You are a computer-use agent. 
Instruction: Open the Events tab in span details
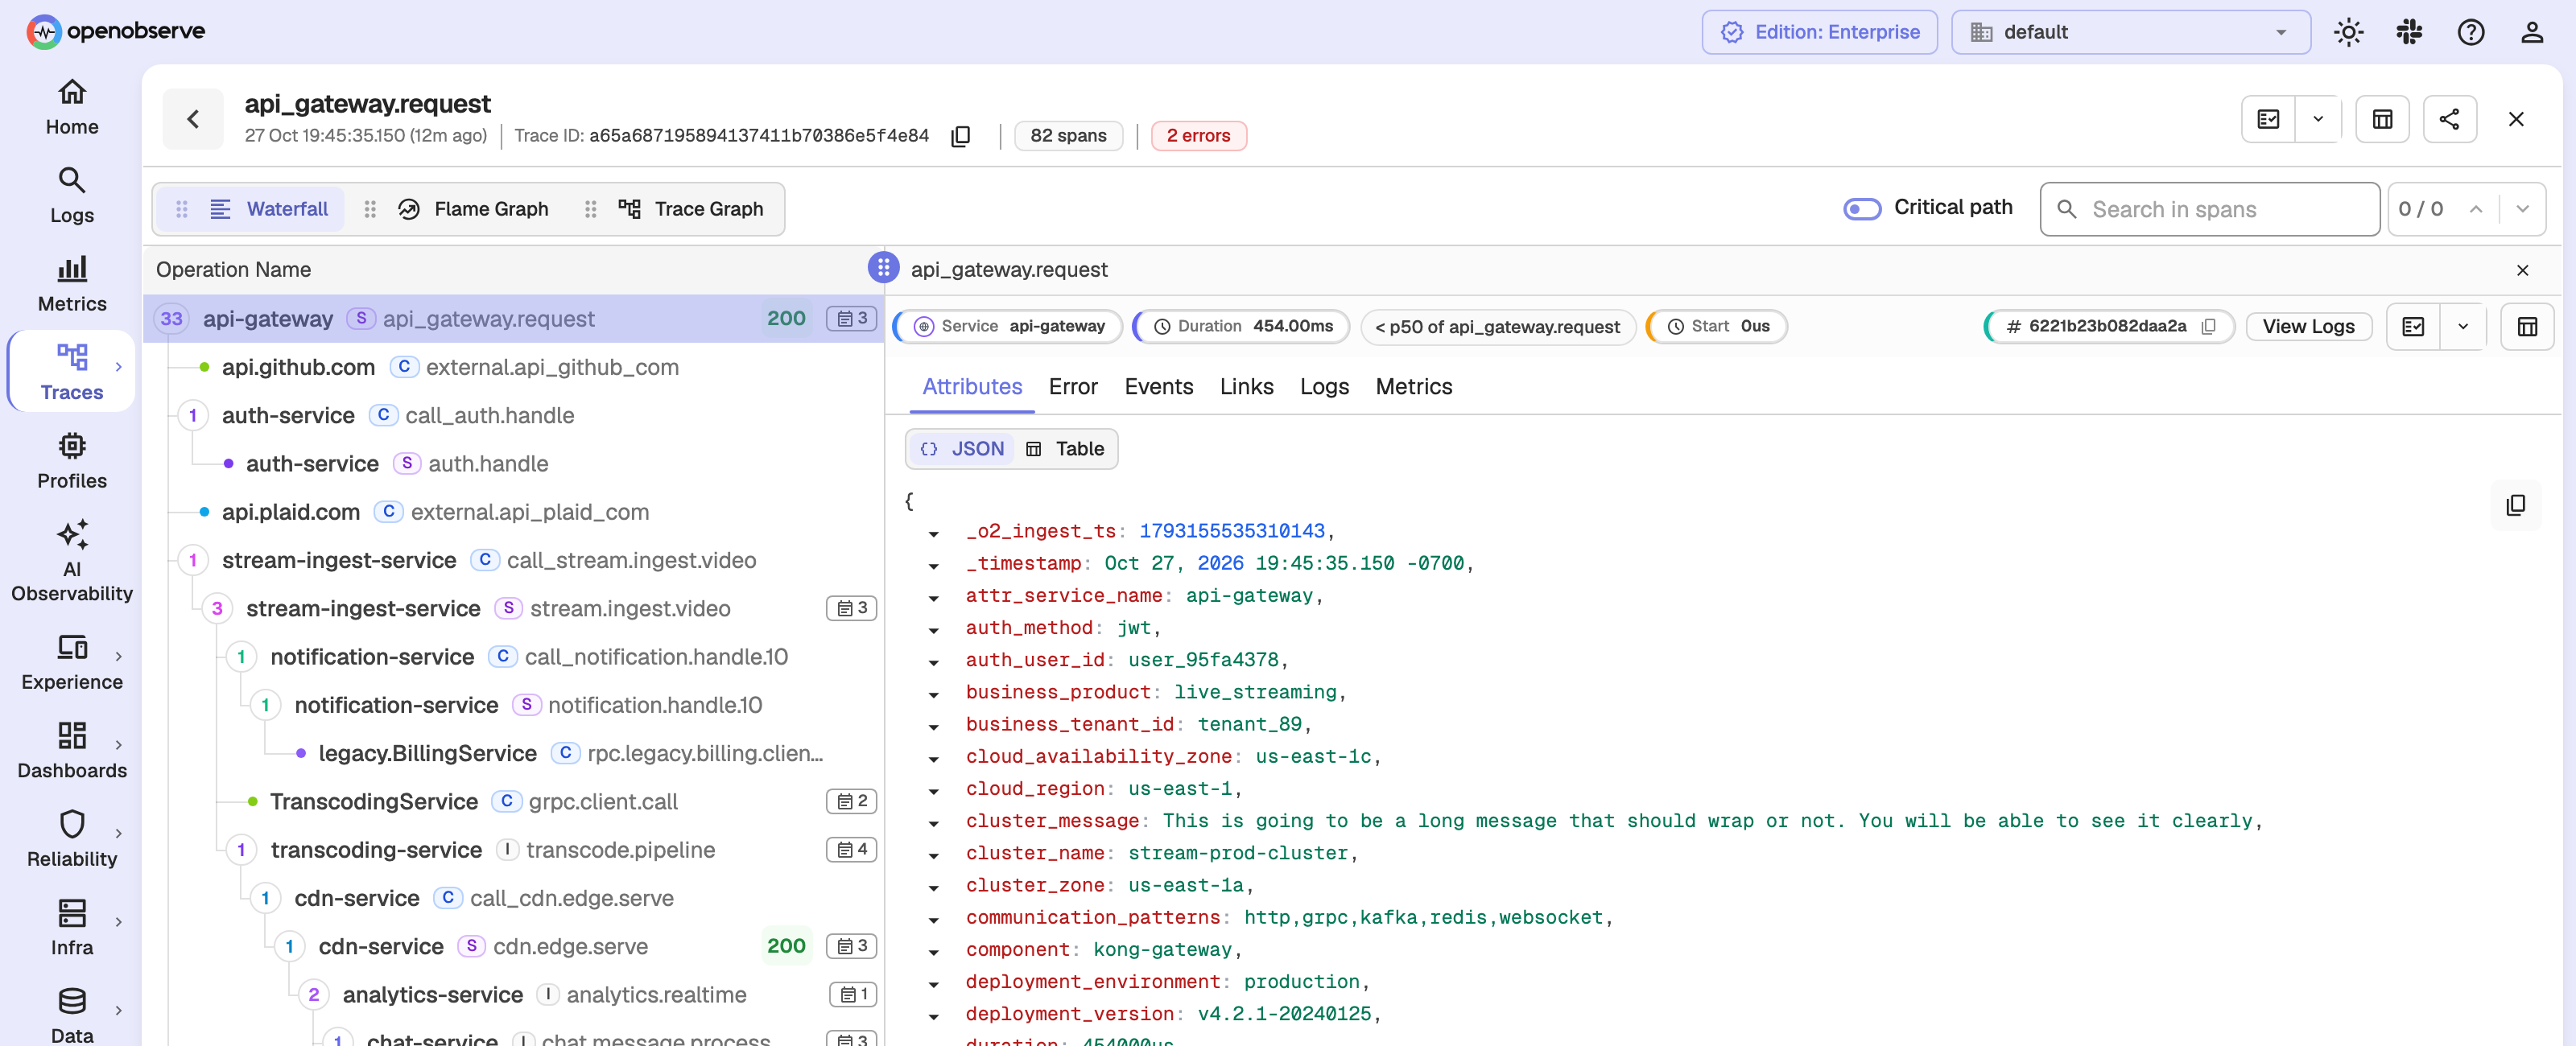click(1158, 386)
